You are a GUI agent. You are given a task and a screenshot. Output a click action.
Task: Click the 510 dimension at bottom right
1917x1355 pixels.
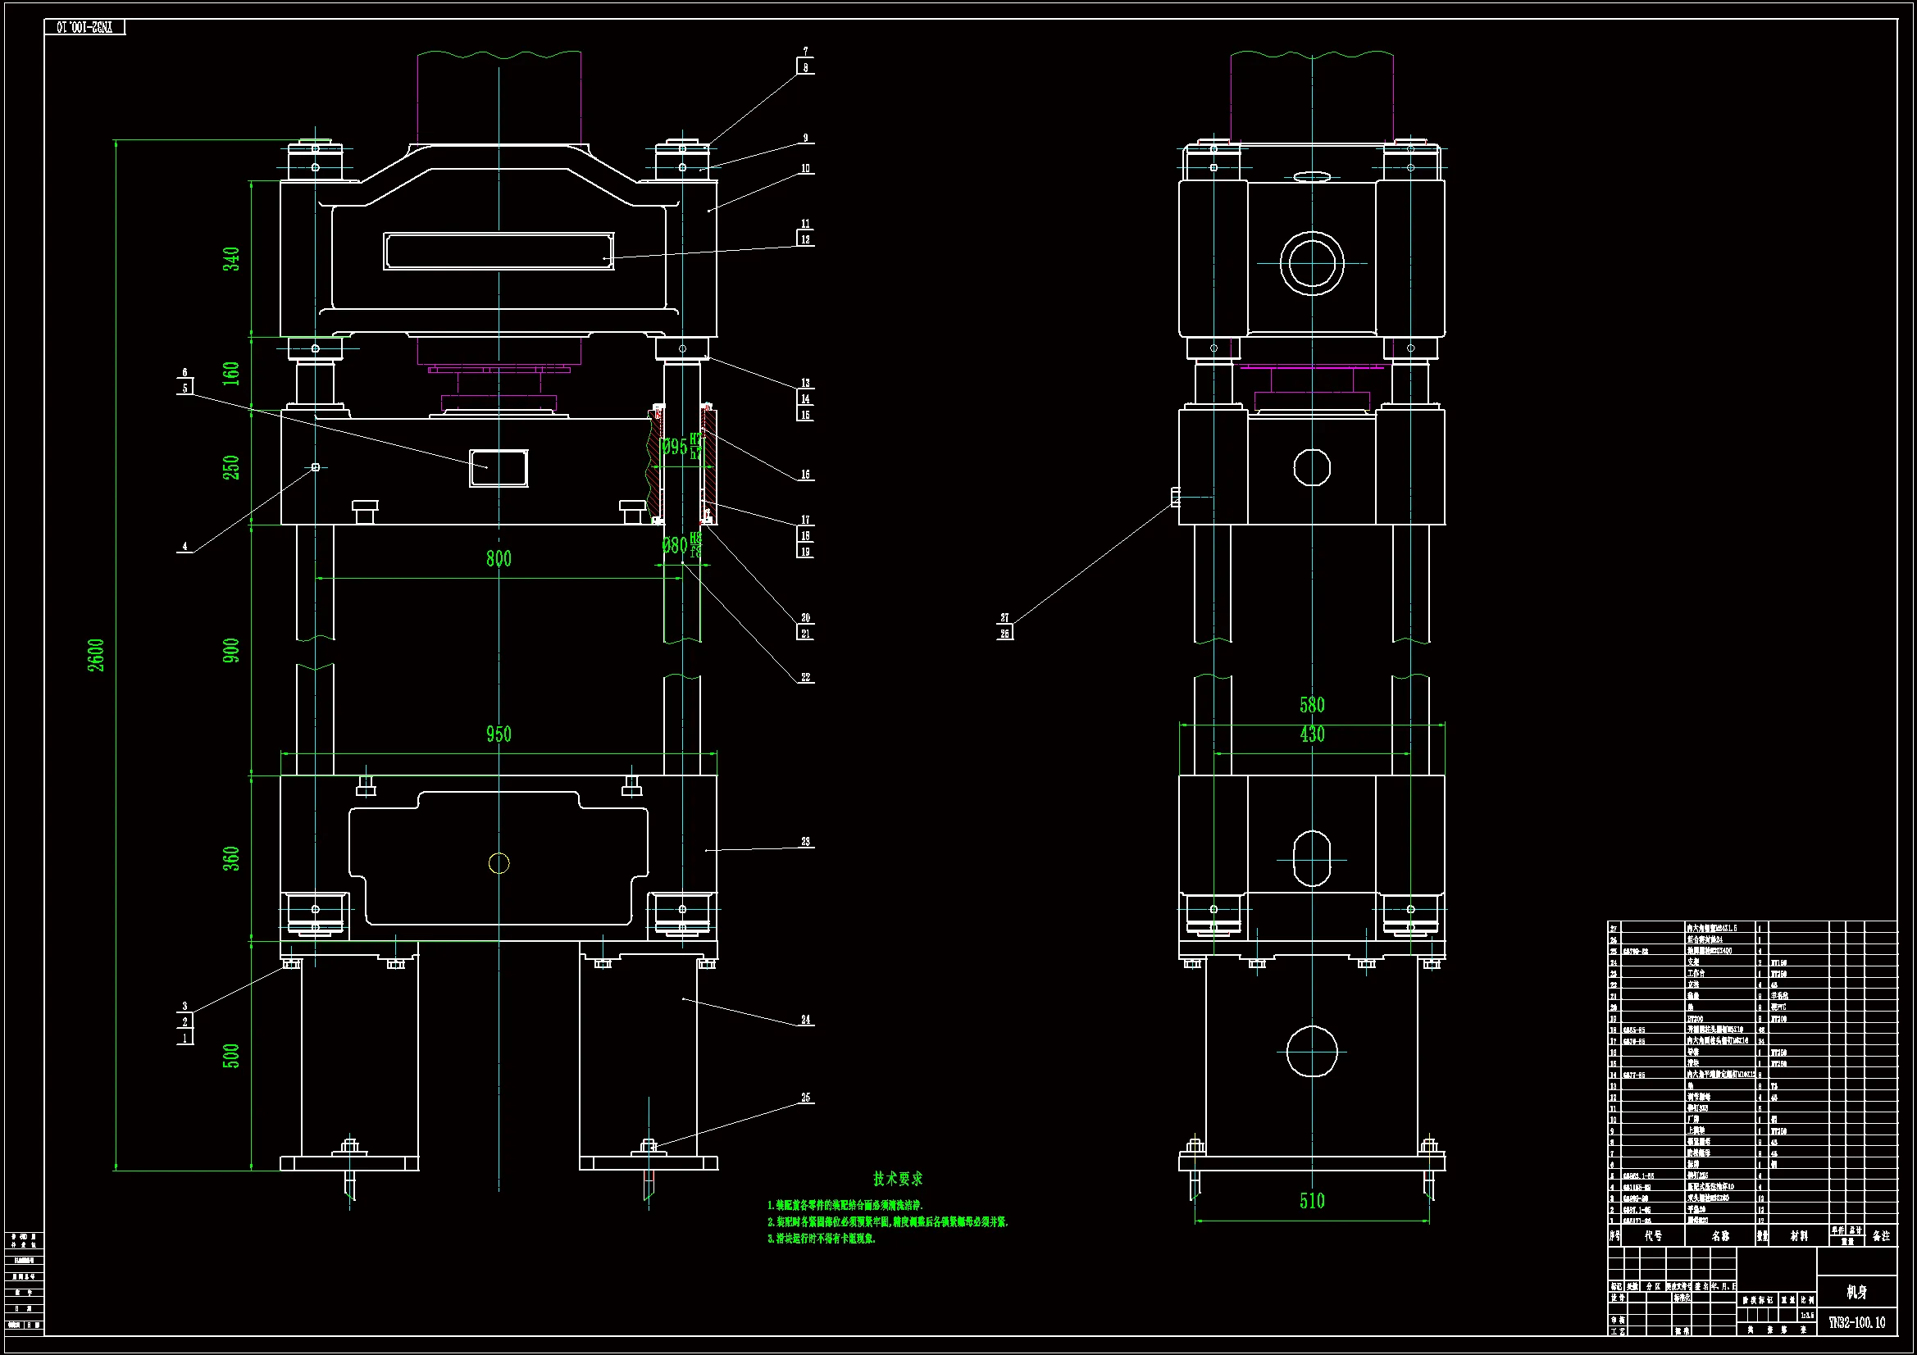pos(1312,1201)
